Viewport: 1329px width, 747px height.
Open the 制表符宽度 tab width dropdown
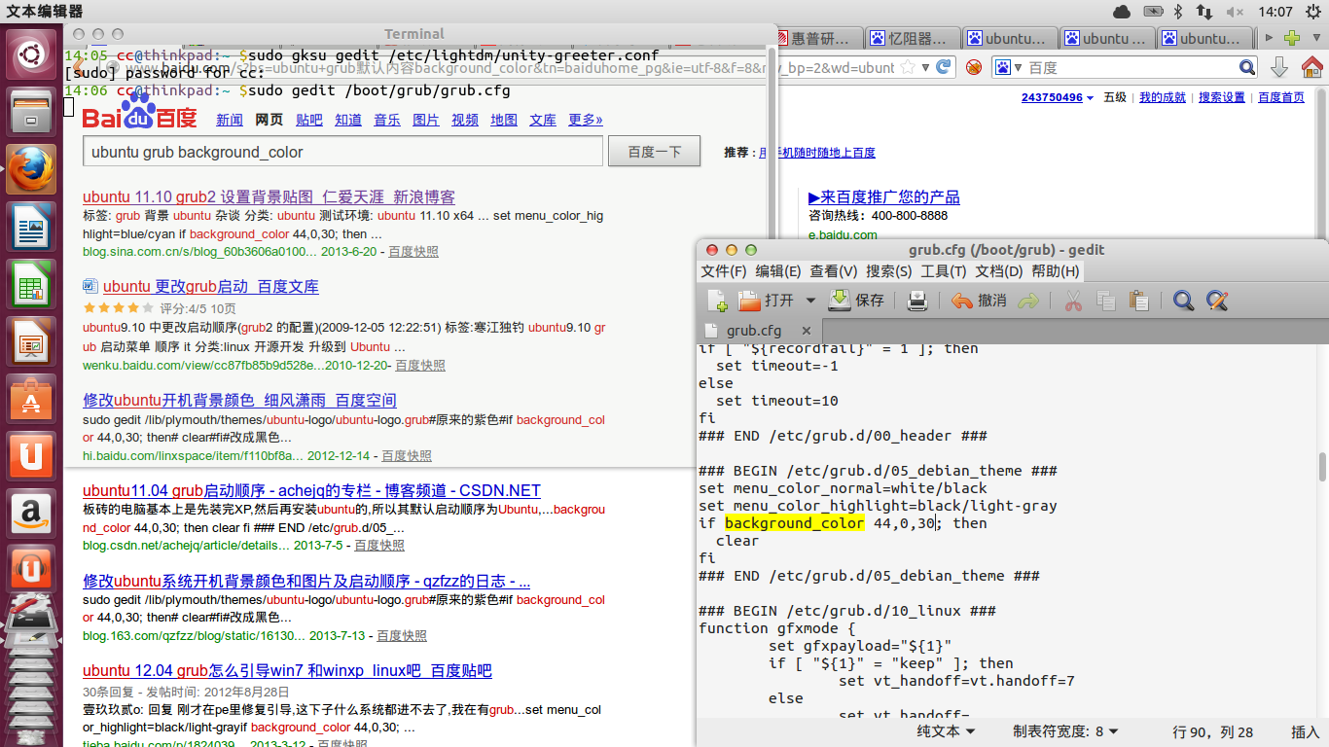click(x=1065, y=731)
